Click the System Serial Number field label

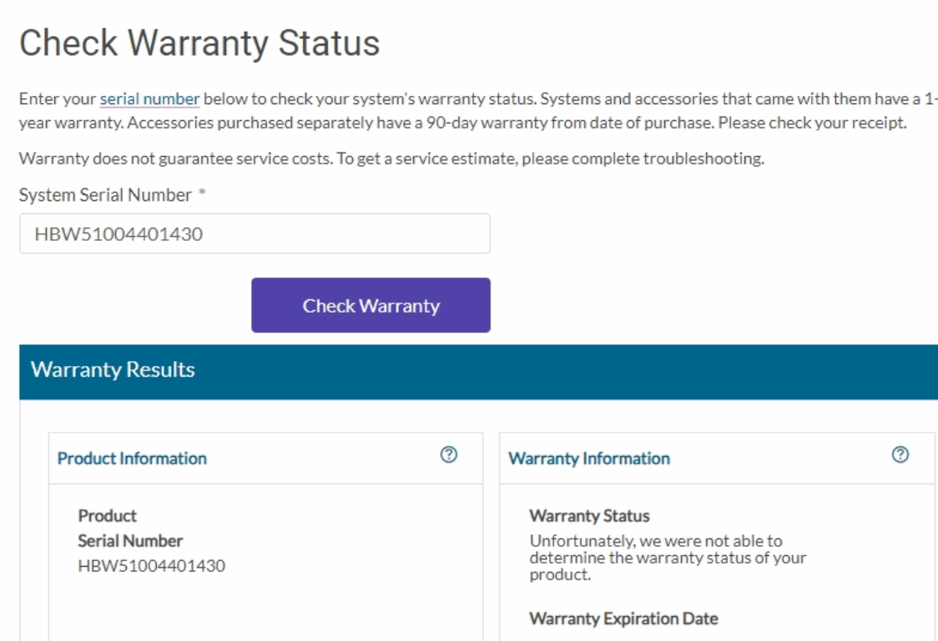pyautogui.click(x=105, y=195)
